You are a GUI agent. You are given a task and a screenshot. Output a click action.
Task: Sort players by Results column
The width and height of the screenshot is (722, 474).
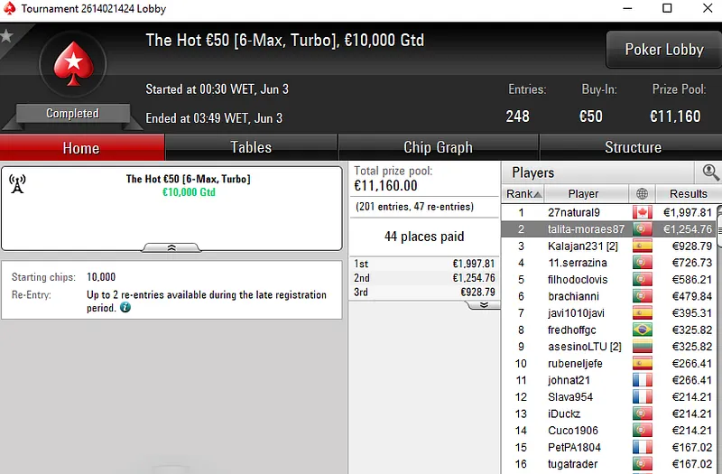[x=688, y=193]
